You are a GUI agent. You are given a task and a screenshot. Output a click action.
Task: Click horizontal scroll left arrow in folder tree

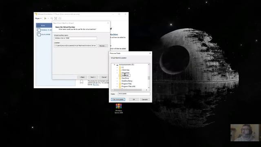pyautogui.click(x=112, y=90)
